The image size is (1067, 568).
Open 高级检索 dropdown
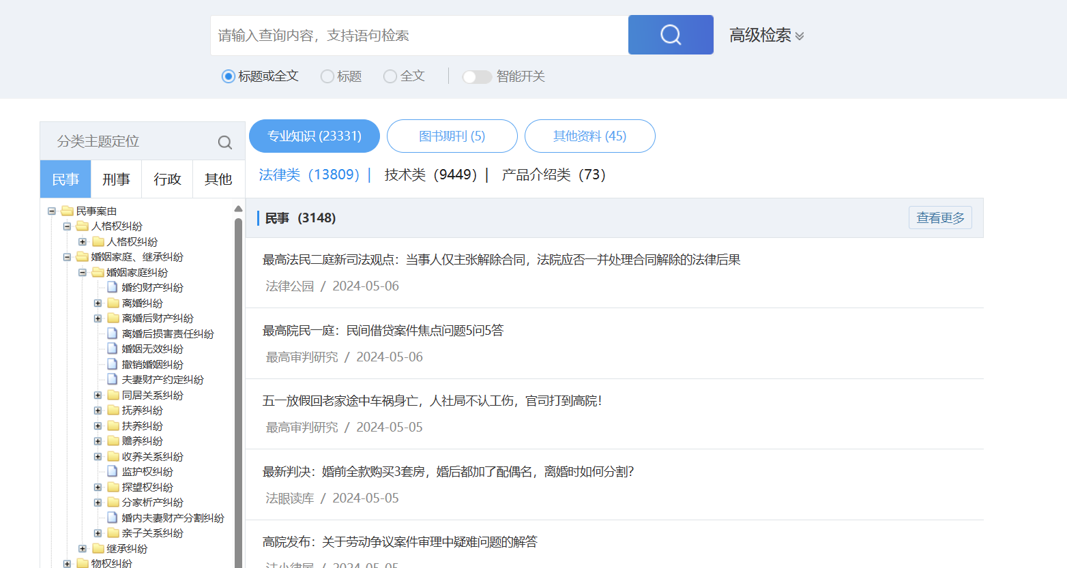tap(767, 35)
